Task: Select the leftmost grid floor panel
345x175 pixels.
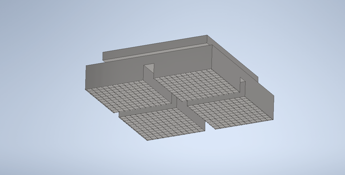Action: pos(128,96)
